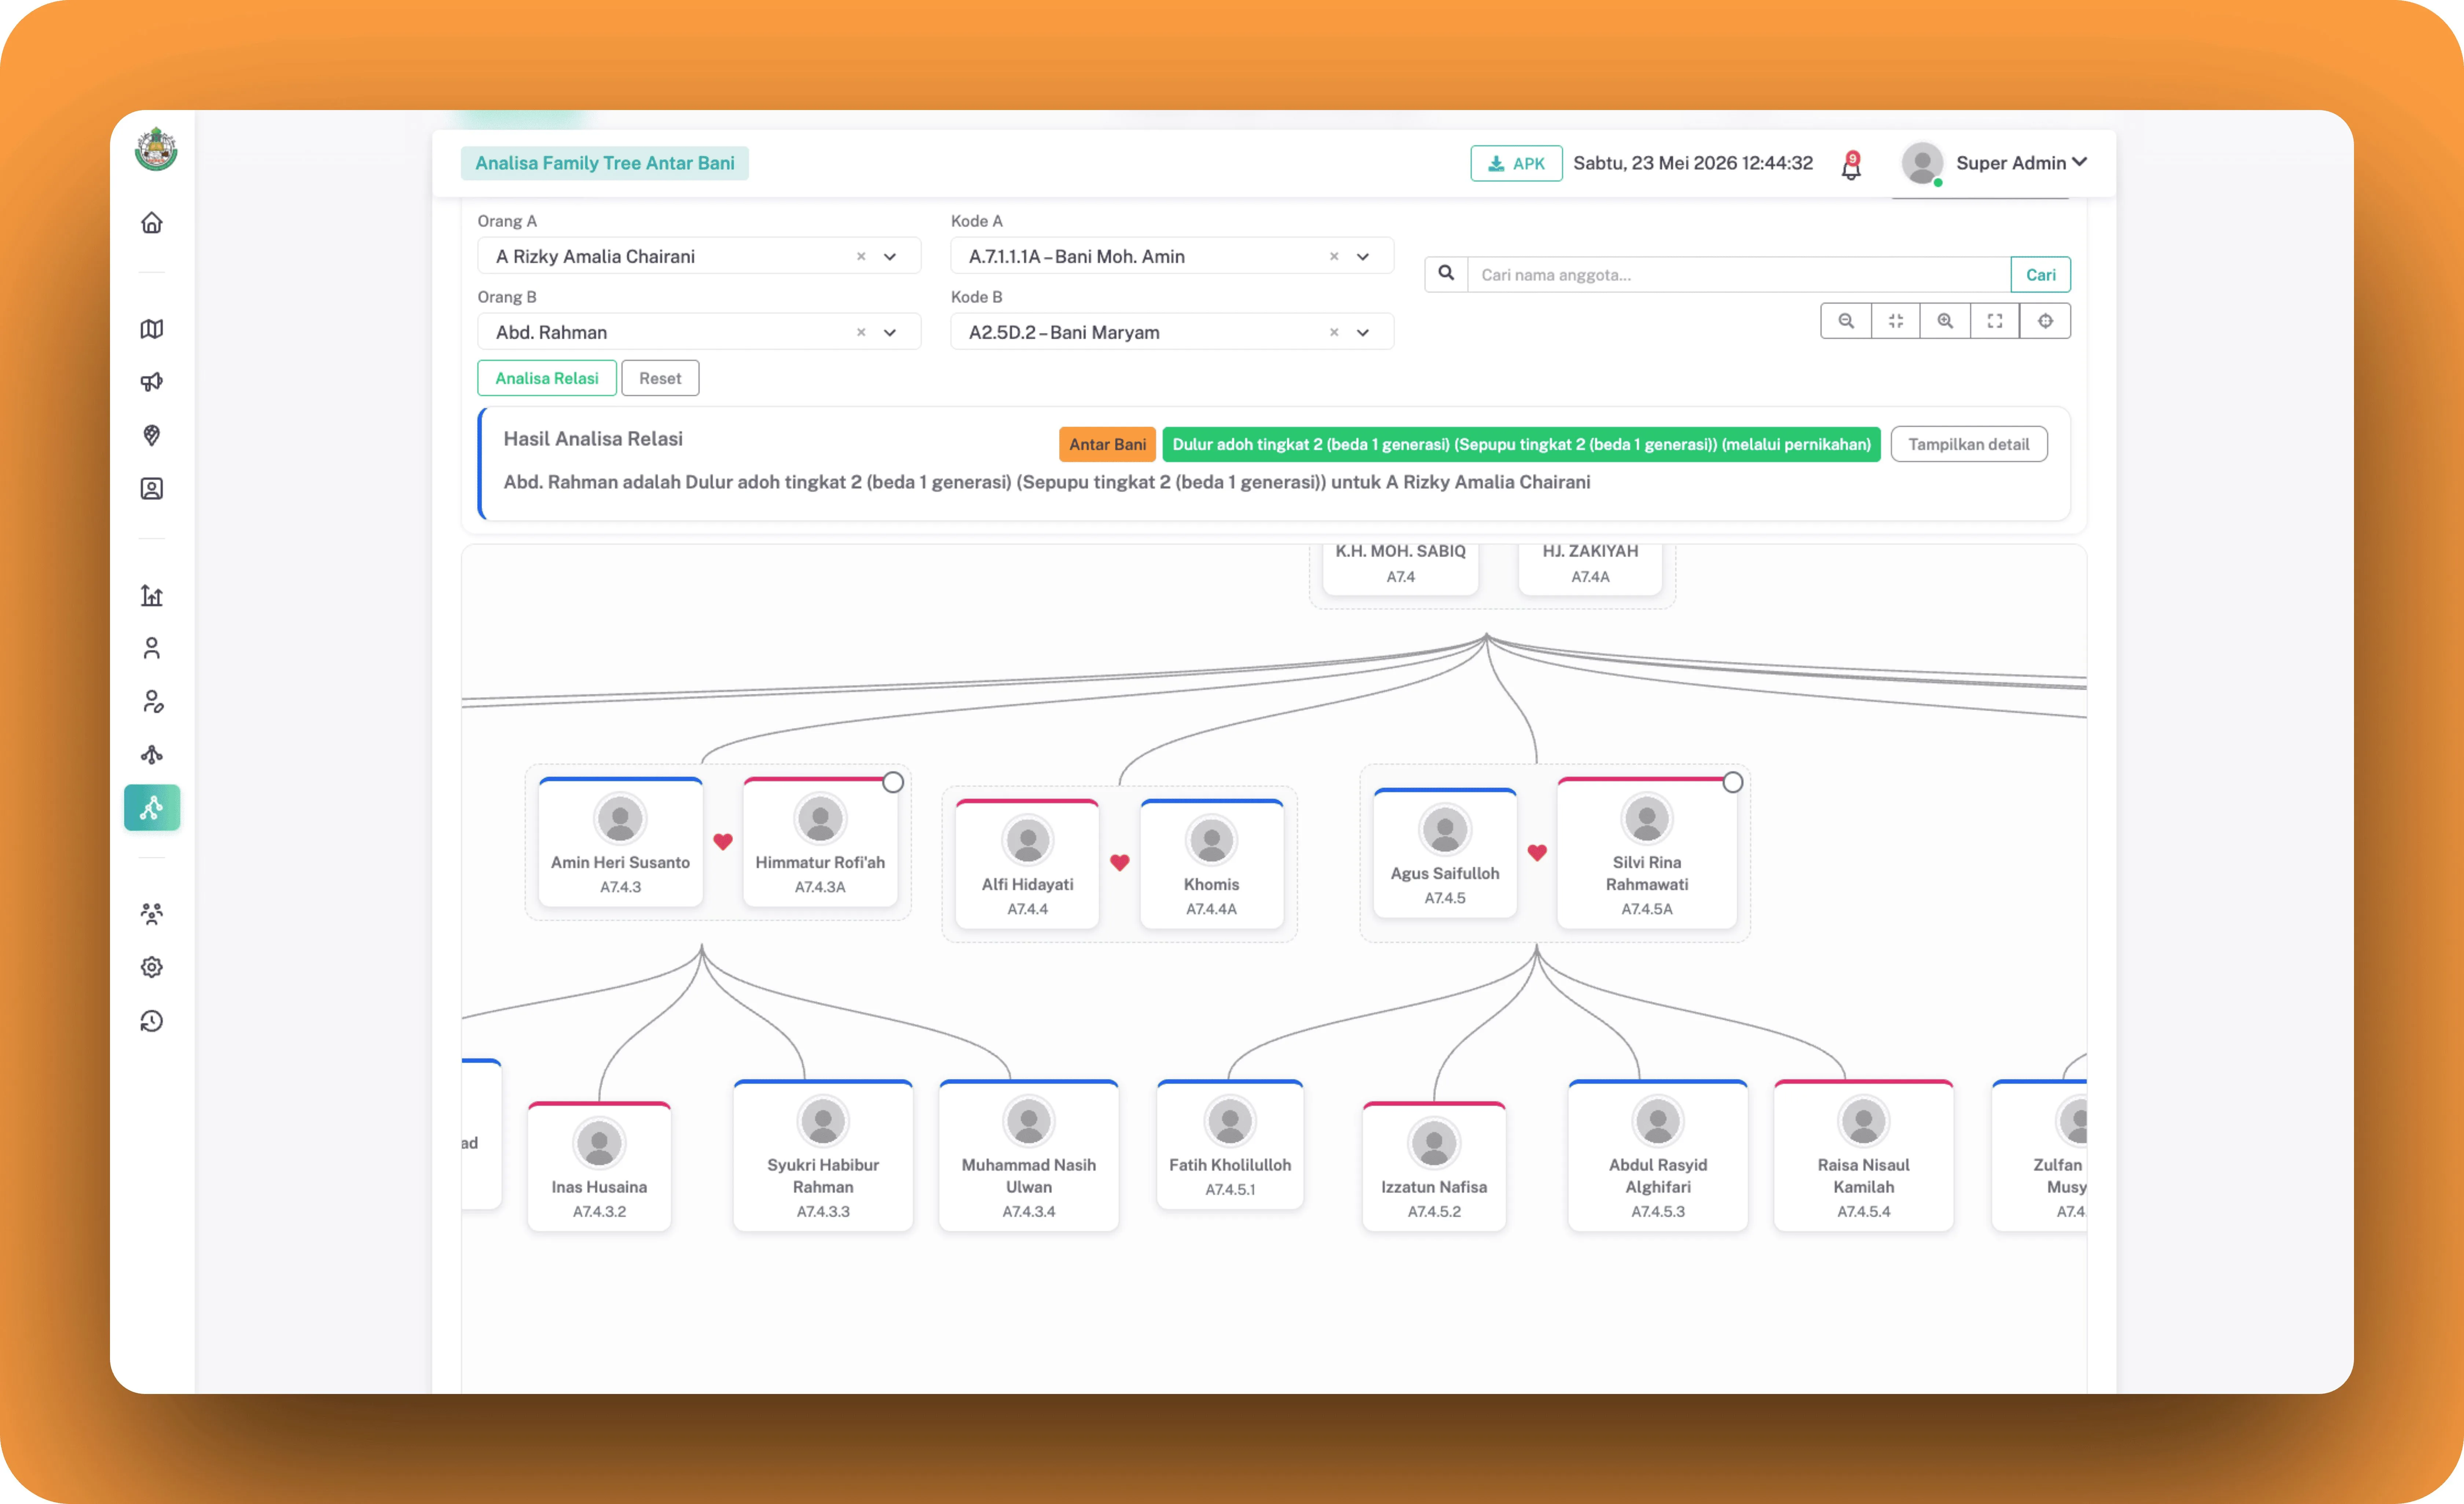Click the Reset button
The width and height of the screenshot is (2464, 1504).
(x=660, y=378)
